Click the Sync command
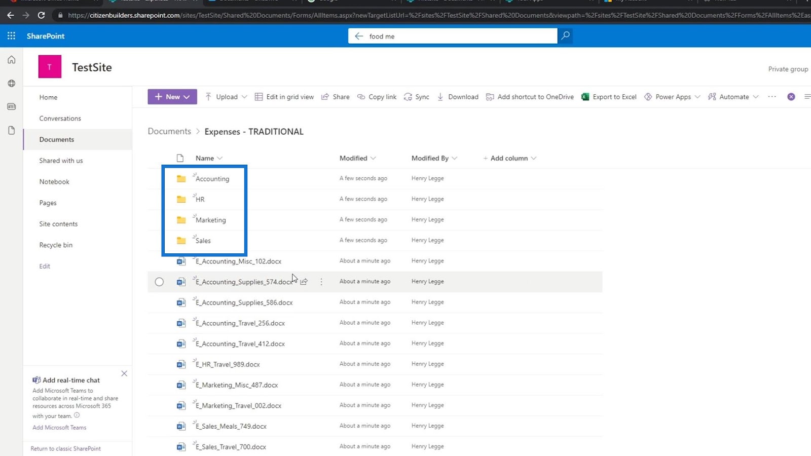Screen dimensions: 811x456 click(x=417, y=97)
